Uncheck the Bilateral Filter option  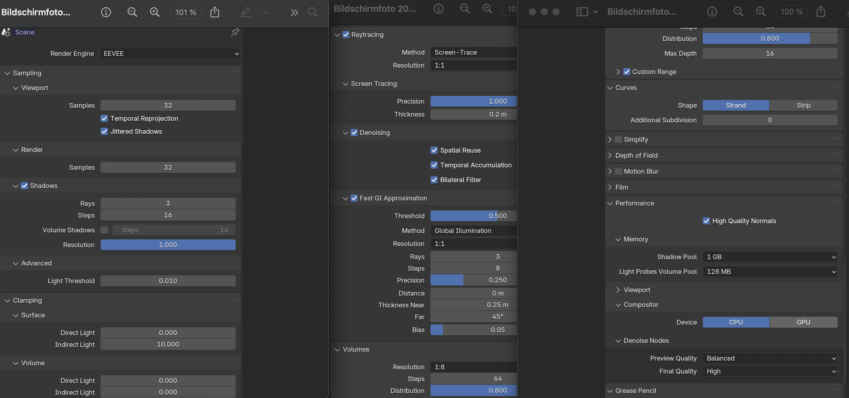(x=434, y=180)
